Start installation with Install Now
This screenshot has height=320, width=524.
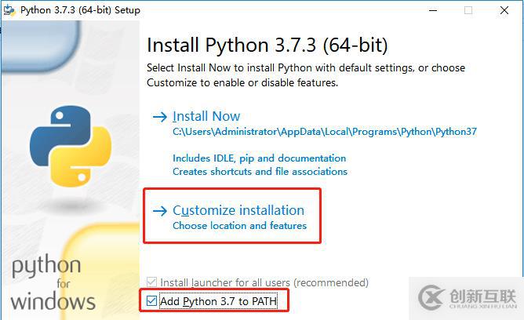pyautogui.click(x=206, y=116)
